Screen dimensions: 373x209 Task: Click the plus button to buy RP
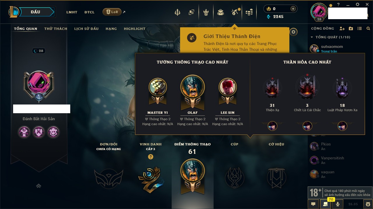pos(293,9)
